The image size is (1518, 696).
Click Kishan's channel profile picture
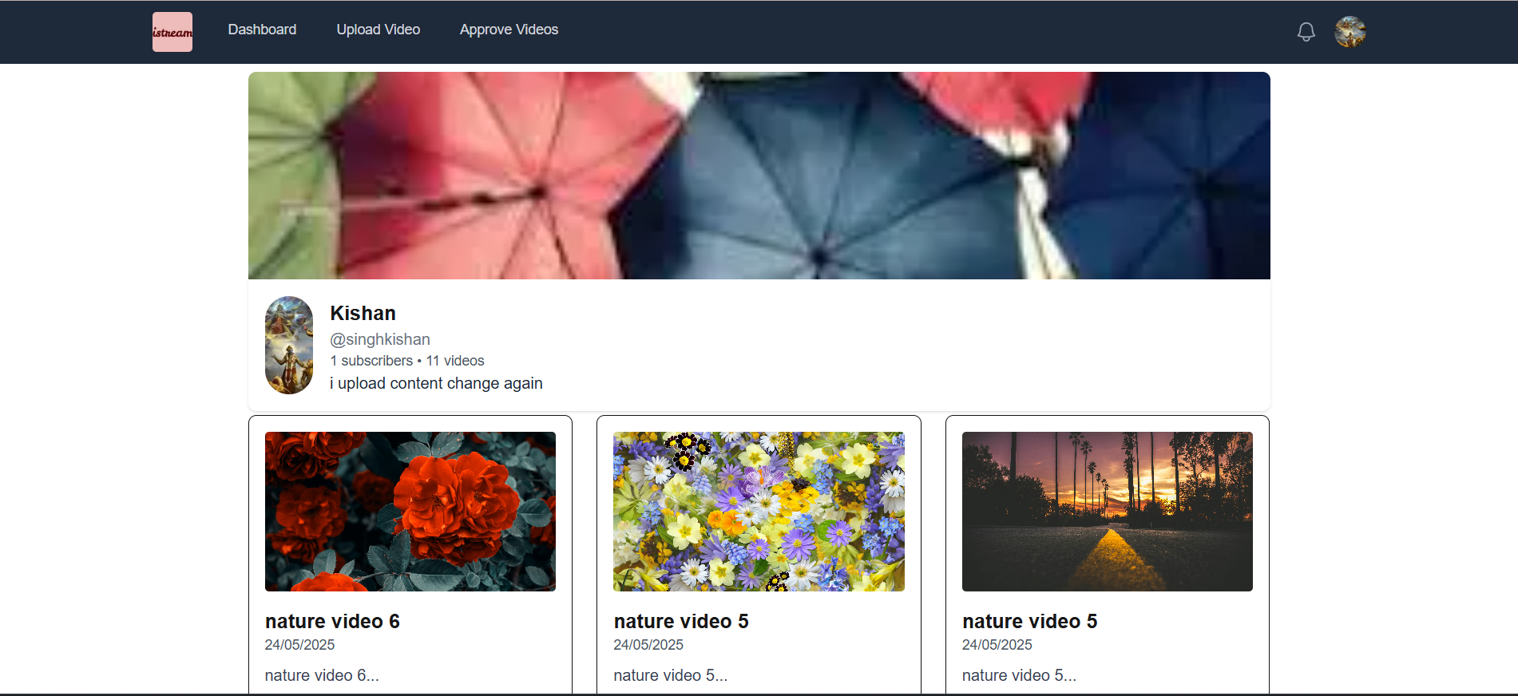[x=289, y=345]
